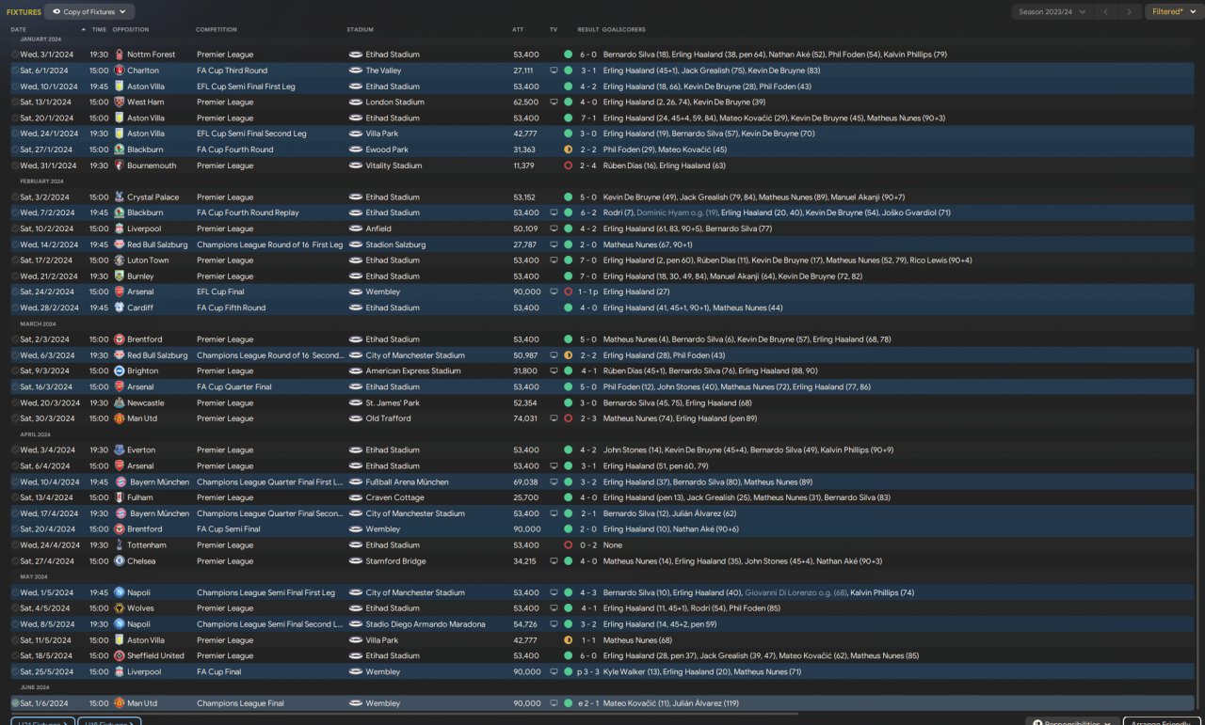Tick the circle beside Sat, 17/2/2024
Viewport: 1205px width, 725px height.
click(x=15, y=260)
